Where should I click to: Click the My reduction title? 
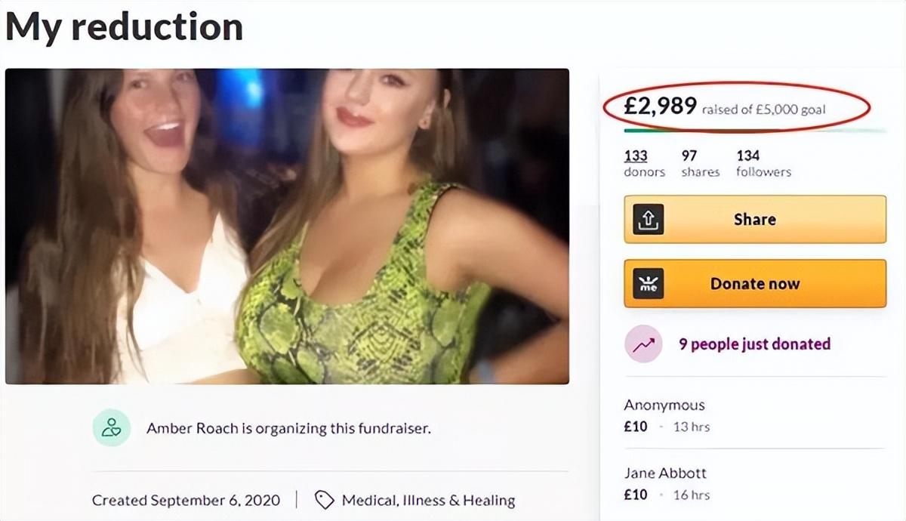pos(125,27)
